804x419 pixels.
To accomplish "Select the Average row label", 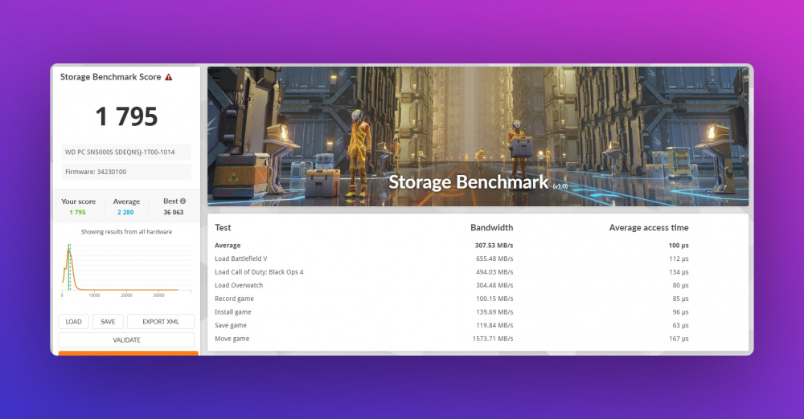I will click(228, 246).
